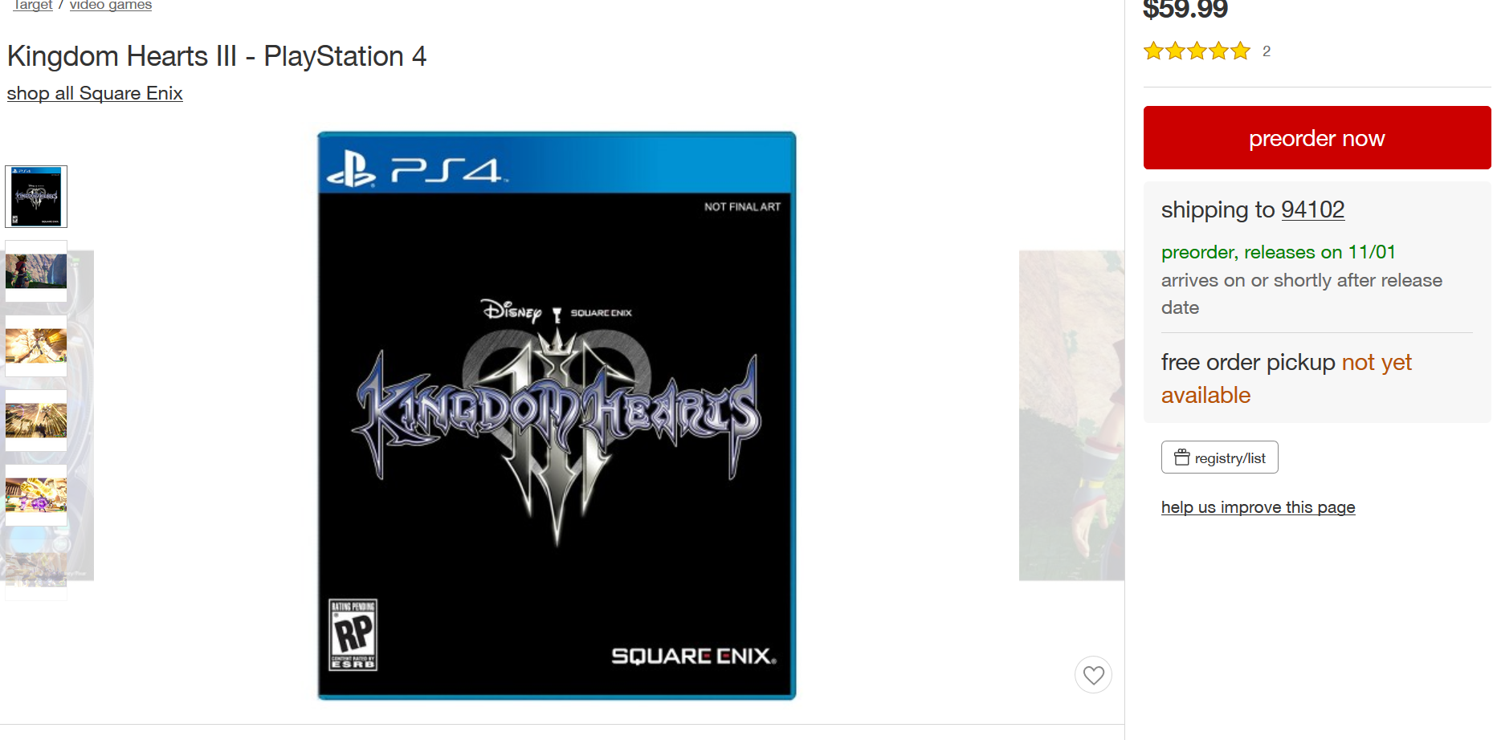Screen dimensions: 1493x740
Task: Open the registry/list button
Action: click(x=1219, y=457)
